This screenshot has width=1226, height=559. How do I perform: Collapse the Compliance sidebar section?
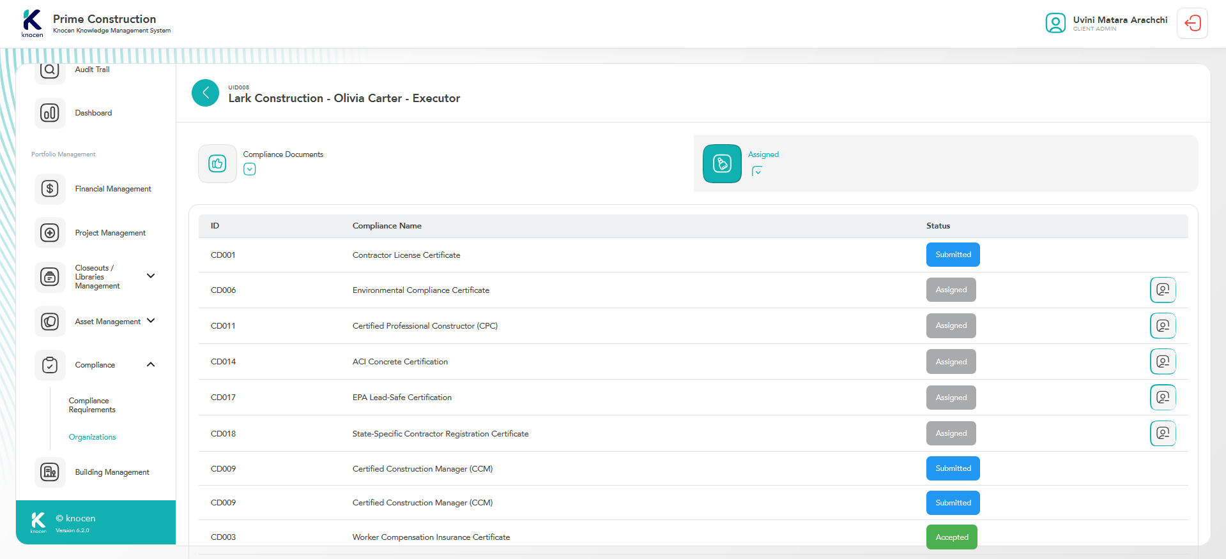pos(151,364)
